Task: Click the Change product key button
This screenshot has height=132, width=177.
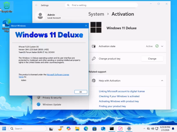Action: pos(152,59)
